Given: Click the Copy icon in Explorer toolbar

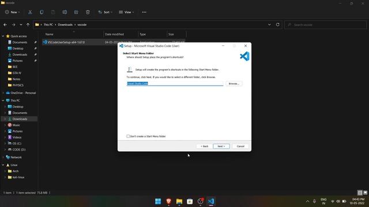Looking at the screenshot, I should 42,12.
